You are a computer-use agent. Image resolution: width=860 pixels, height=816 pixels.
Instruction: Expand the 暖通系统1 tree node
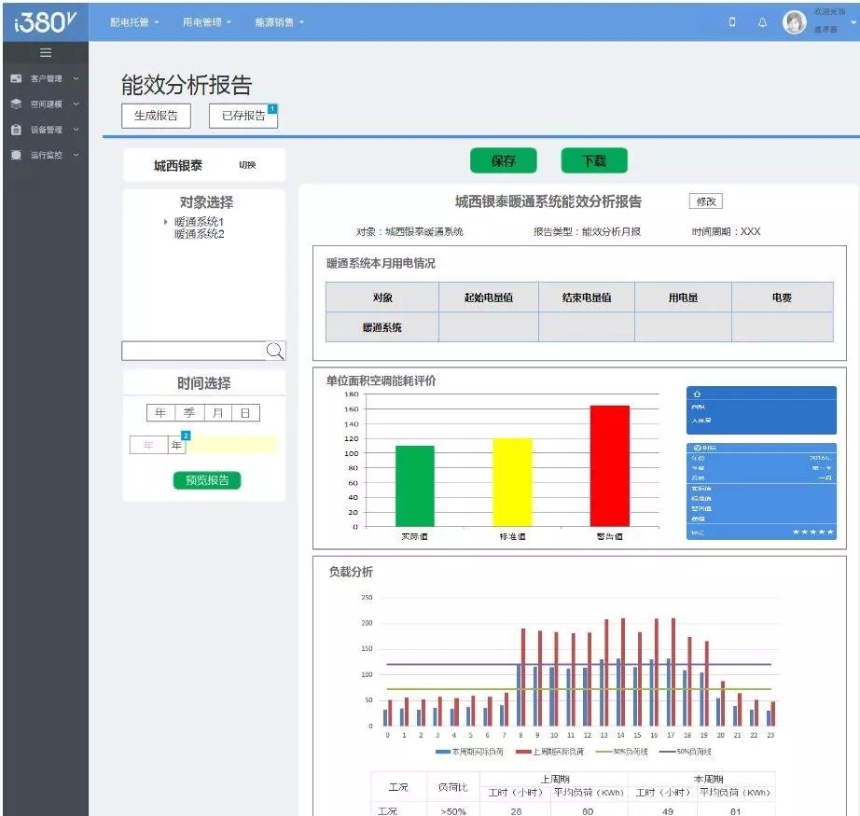[166, 222]
